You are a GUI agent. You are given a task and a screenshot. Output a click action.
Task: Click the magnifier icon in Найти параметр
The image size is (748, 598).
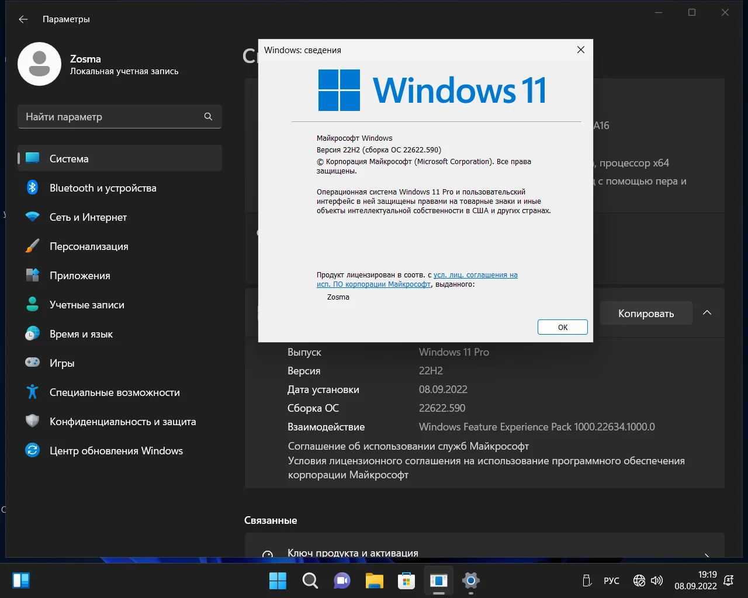pyautogui.click(x=208, y=117)
